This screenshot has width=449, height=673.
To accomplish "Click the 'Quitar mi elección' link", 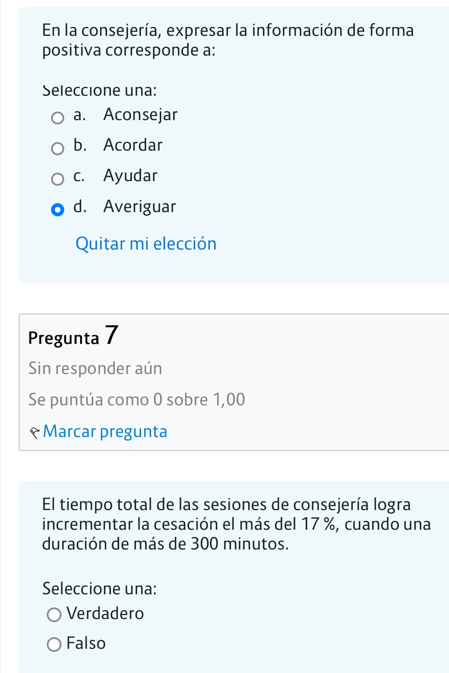I will (146, 244).
